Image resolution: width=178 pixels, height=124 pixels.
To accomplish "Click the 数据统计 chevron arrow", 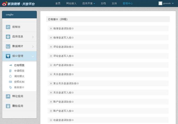I will [33, 47].
